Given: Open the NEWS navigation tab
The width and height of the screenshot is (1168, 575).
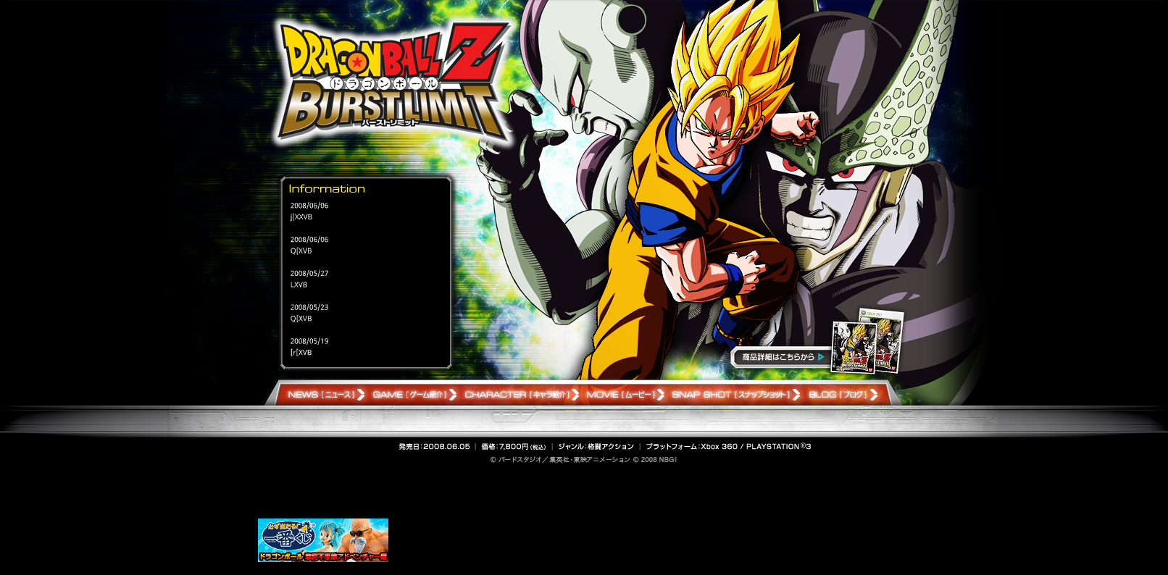Looking at the screenshot, I should coord(325,395).
